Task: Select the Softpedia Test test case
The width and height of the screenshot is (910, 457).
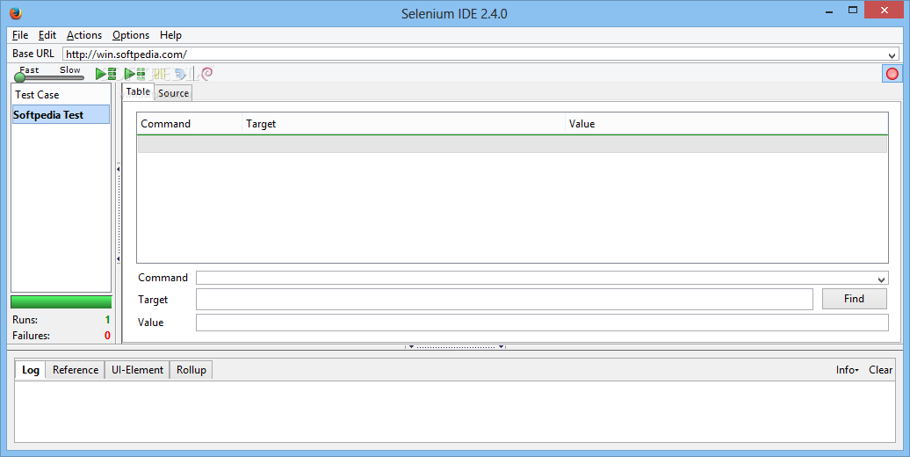Action: click(x=61, y=114)
